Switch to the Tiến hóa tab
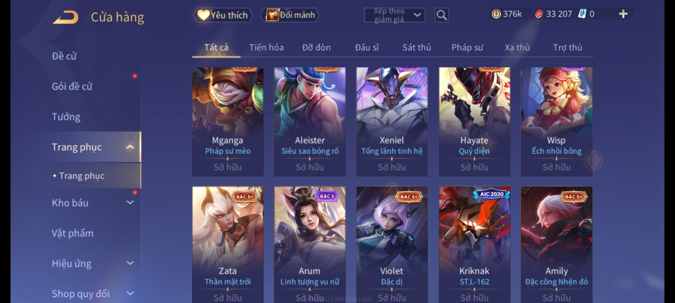Screen dimensions: 675x303 (266, 47)
